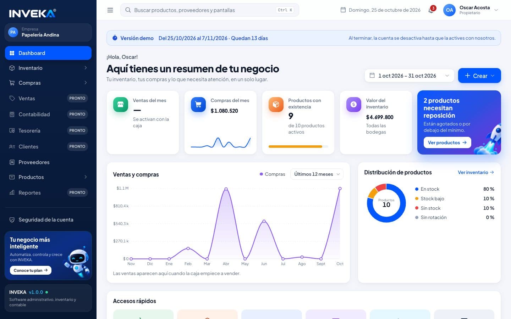
Task: Toggle the Compras series in chart legend
Action: [272, 174]
